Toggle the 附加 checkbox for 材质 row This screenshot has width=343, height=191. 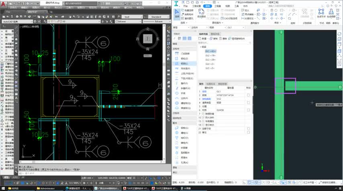[249, 110]
